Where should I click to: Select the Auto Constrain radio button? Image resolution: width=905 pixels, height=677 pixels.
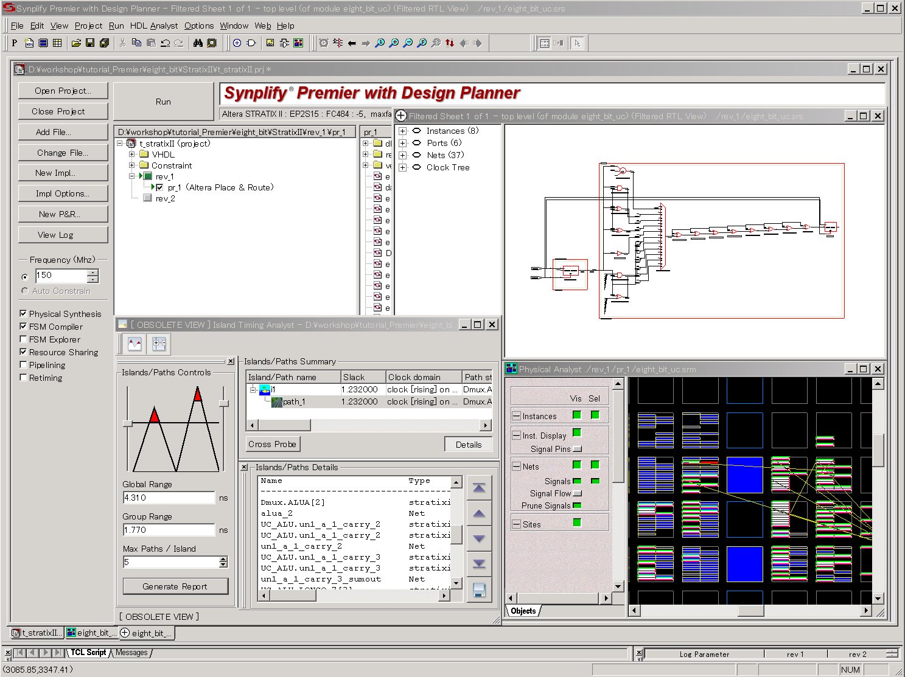pyautogui.click(x=24, y=291)
